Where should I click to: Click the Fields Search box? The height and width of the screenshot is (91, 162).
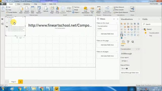(x=152, y=24)
